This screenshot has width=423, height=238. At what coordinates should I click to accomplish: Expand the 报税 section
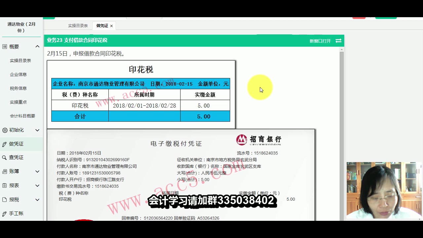[37, 200]
